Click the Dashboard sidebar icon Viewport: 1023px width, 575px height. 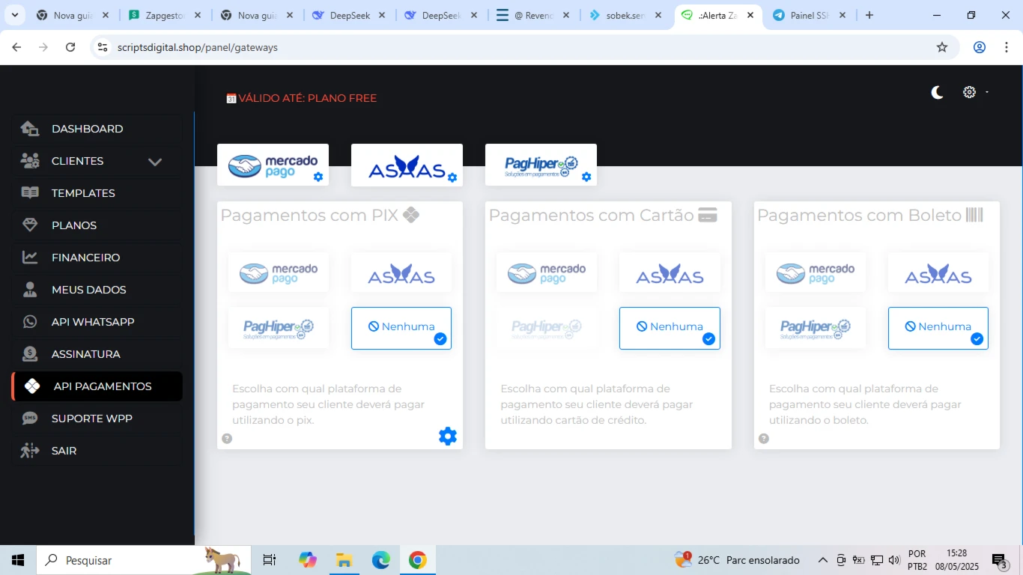[30, 129]
